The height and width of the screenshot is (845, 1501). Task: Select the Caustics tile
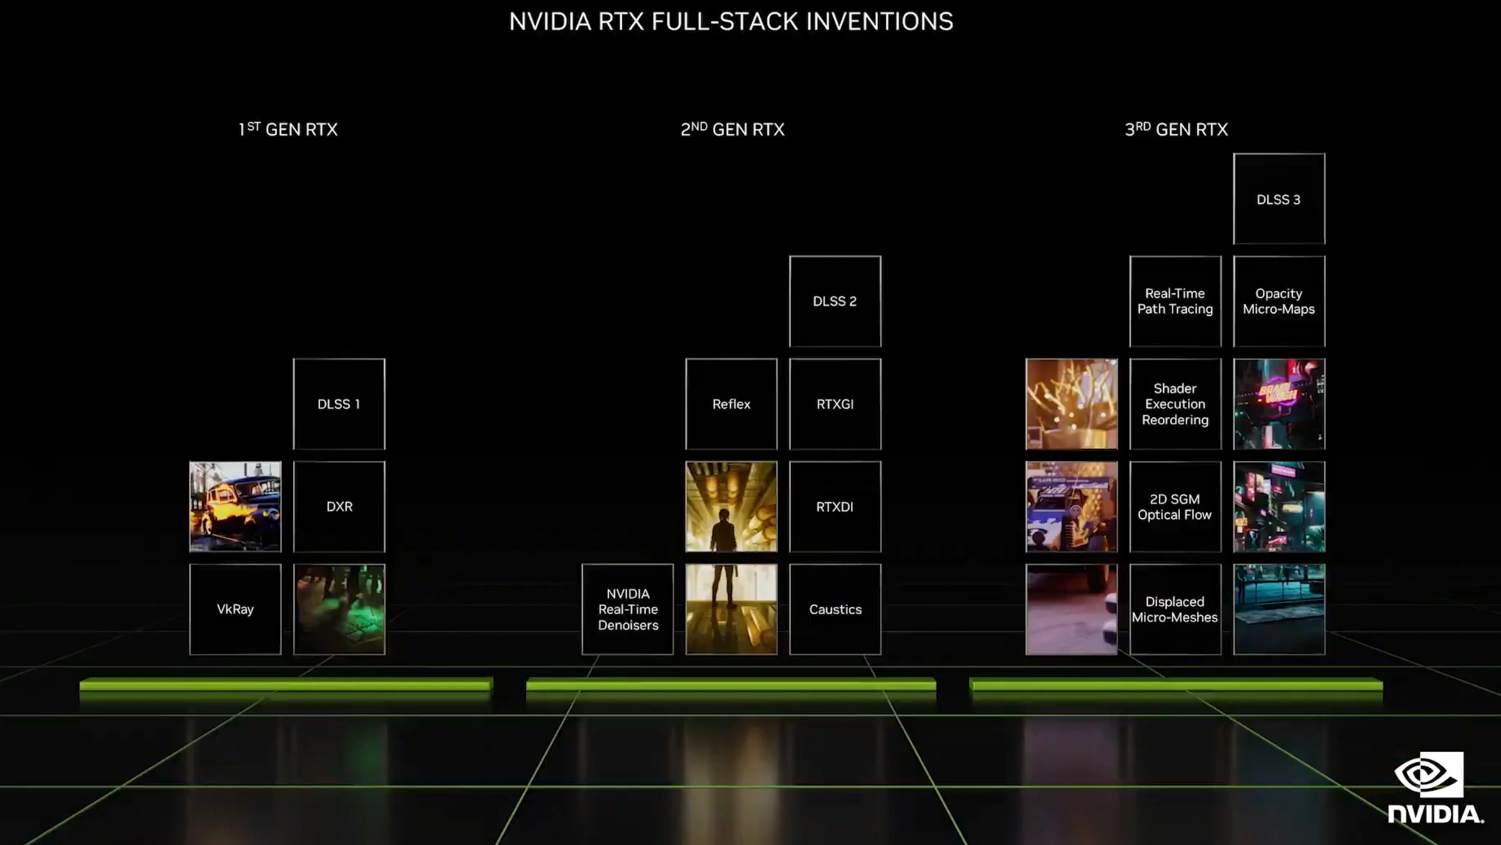point(835,609)
